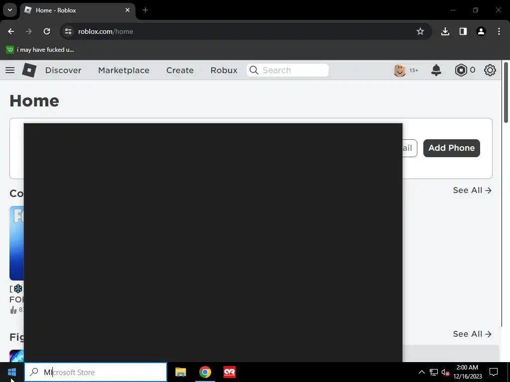
Task: Open the muted volume tray icon
Action: [445, 373]
